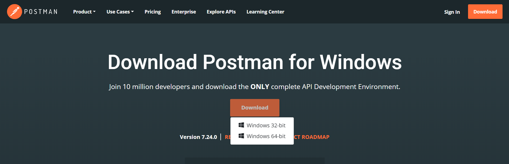Expand the Product dropdown menu

tap(84, 12)
